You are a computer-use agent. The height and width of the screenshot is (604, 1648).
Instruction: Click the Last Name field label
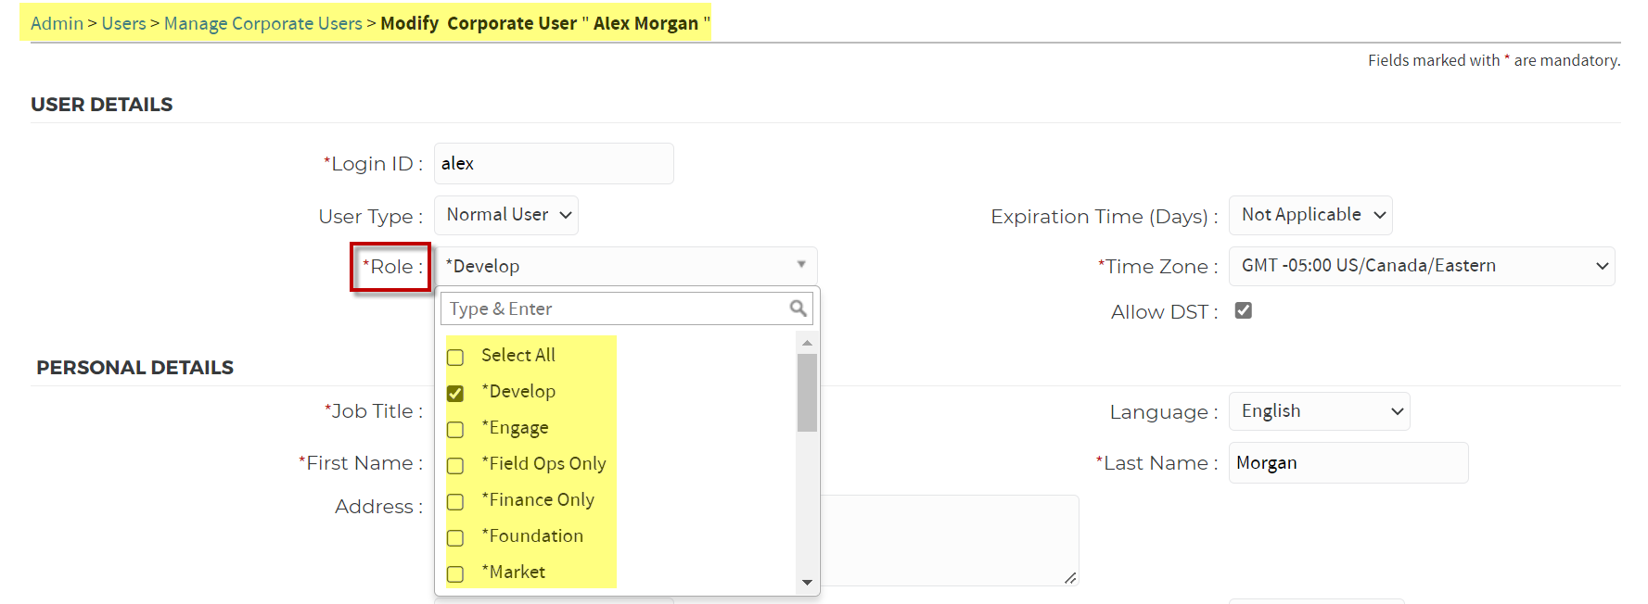(1156, 463)
